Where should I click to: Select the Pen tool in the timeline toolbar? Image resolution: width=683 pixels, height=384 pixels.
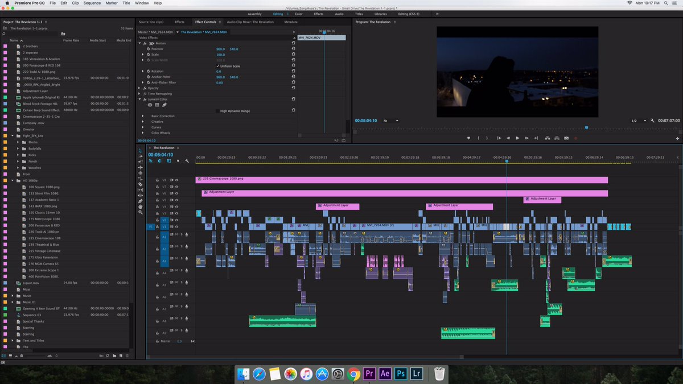tap(140, 201)
